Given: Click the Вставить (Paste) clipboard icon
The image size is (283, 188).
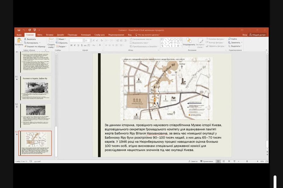Looking at the screenshot, I should (19, 41).
